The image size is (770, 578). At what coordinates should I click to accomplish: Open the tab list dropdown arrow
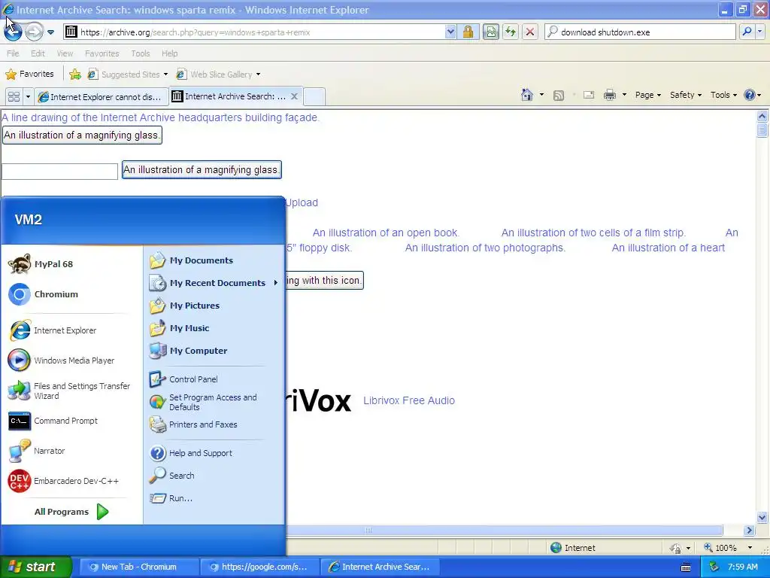click(28, 96)
